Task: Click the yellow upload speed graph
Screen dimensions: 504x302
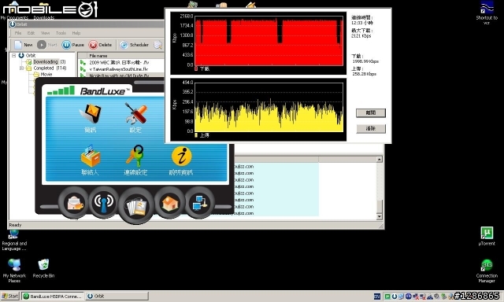Action: click(x=269, y=107)
